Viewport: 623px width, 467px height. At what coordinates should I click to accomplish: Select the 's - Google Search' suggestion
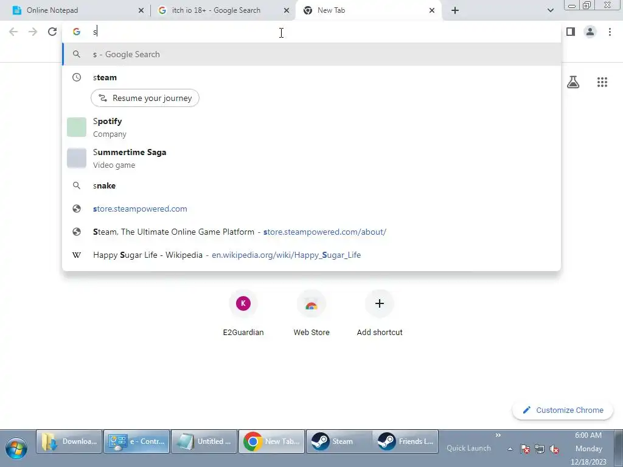click(x=311, y=54)
